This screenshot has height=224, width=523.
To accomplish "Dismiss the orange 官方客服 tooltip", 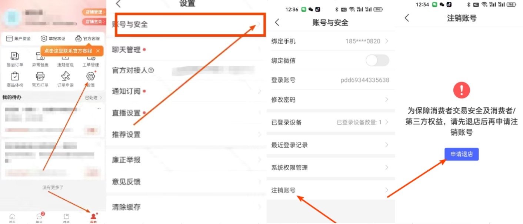I will tap(98, 51).
